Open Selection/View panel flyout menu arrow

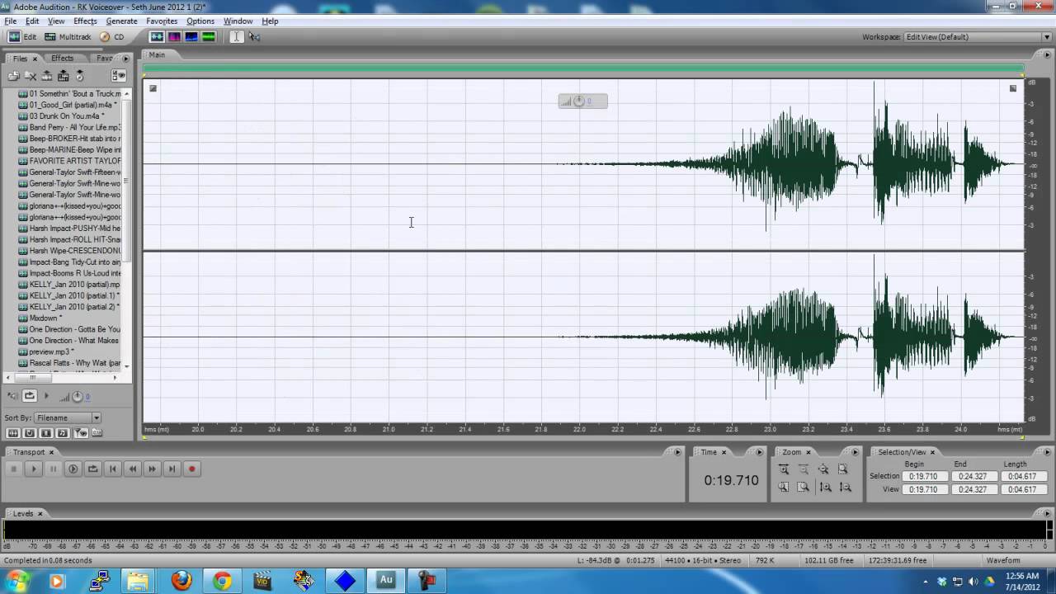1049,452
